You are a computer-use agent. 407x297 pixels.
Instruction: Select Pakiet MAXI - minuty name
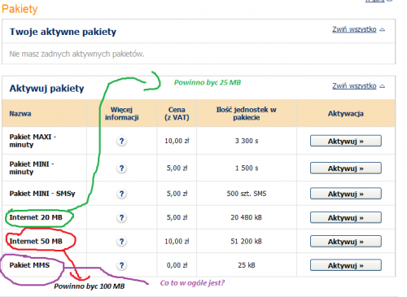(33, 141)
